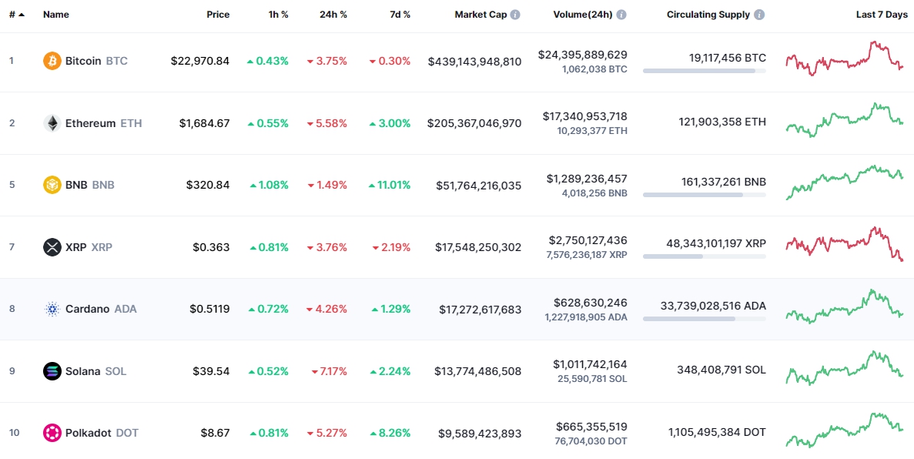Viewport: 914px width, 459px height.
Task: Click Bitcoin price $22,970.84
Action: click(200, 61)
